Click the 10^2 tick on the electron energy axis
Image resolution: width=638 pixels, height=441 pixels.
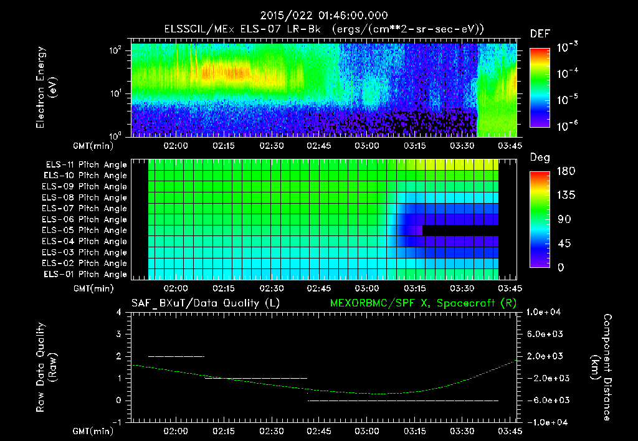(x=115, y=50)
